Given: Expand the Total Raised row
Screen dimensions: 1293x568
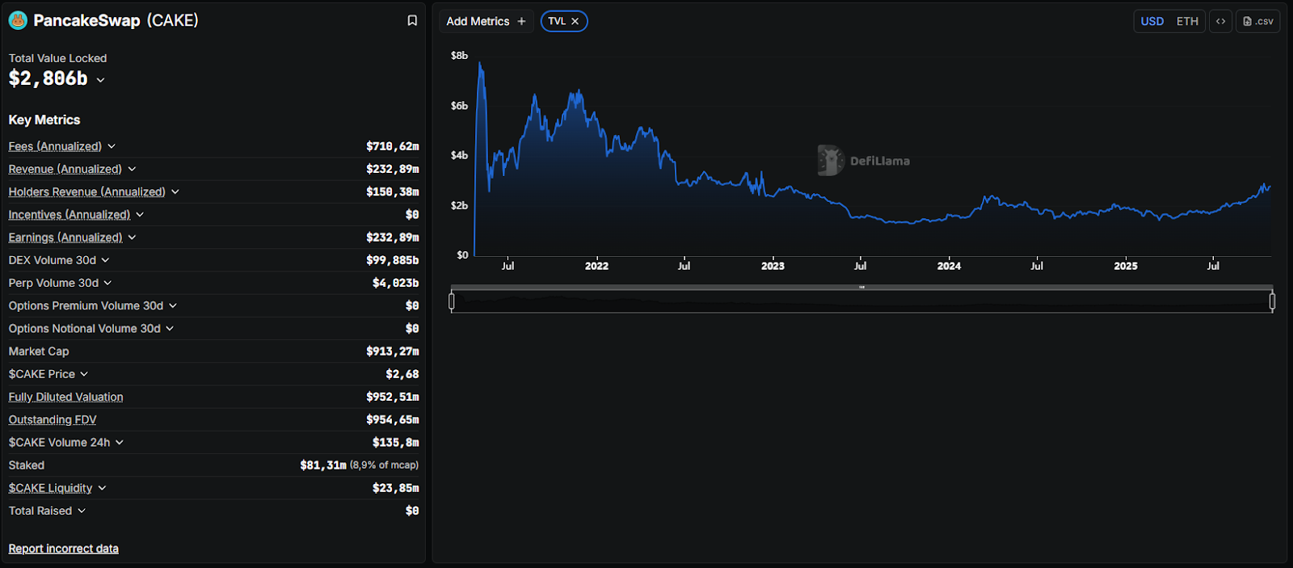Looking at the screenshot, I should pyautogui.click(x=82, y=511).
